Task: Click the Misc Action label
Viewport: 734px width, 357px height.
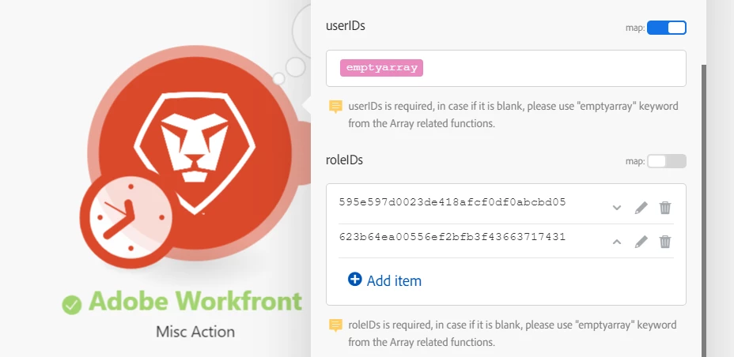Action: [x=195, y=332]
